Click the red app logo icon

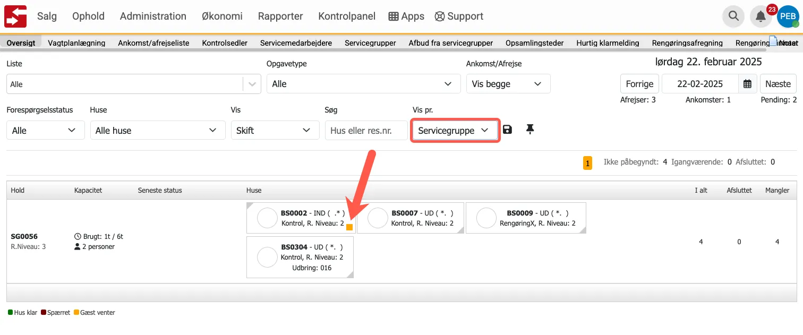click(x=15, y=16)
